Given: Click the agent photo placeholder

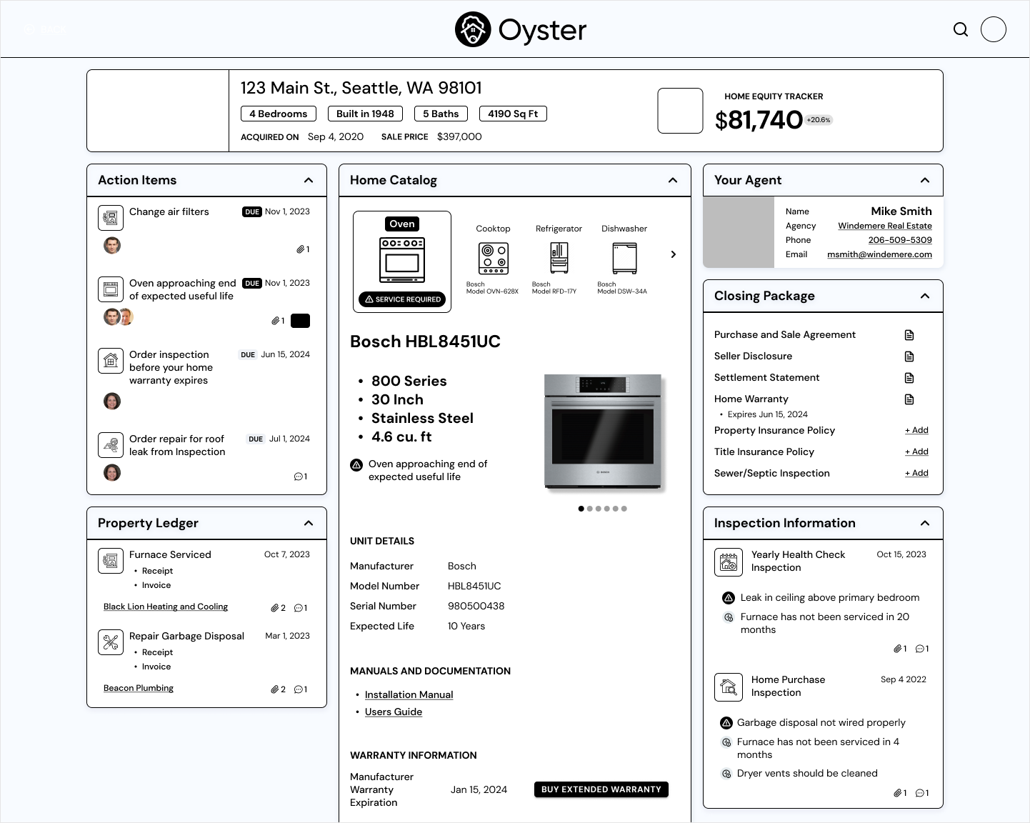Looking at the screenshot, I should pos(739,232).
